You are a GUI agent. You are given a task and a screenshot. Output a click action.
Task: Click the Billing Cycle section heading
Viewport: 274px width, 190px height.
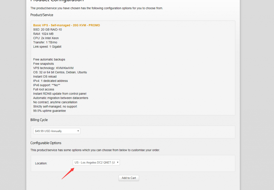[x=39, y=120]
